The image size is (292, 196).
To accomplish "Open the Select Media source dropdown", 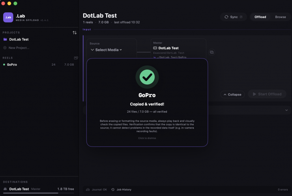I will [106, 50].
